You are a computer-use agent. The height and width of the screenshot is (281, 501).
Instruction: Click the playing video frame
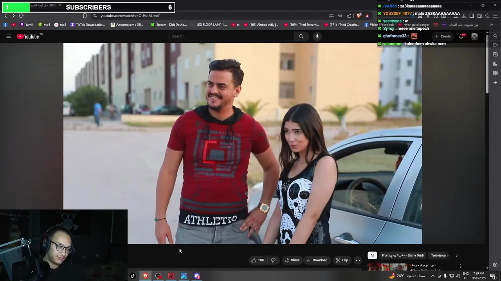pyautogui.click(x=243, y=143)
